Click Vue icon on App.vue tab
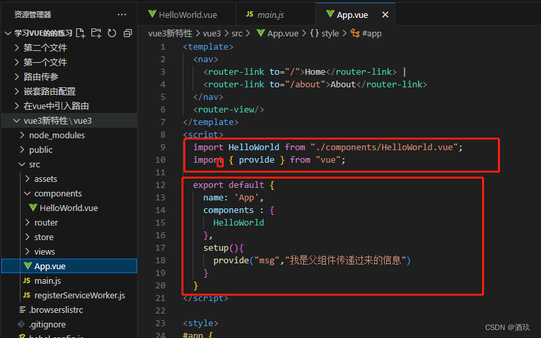The height and width of the screenshot is (338, 541). coord(330,14)
